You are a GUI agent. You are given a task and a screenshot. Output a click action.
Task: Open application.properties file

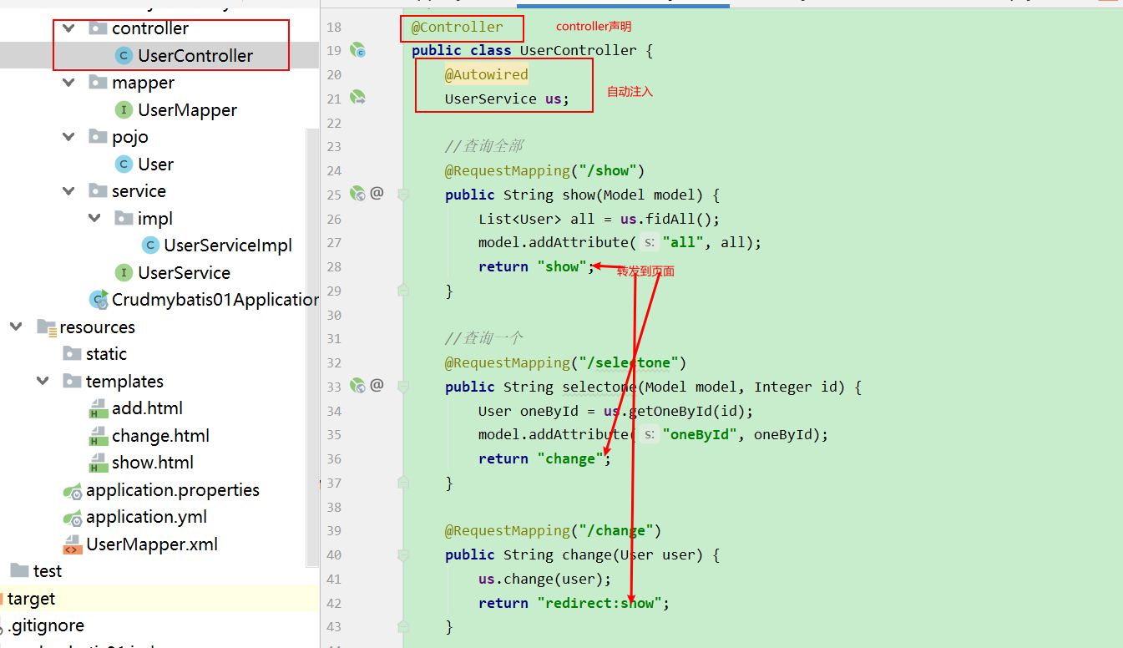[173, 490]
